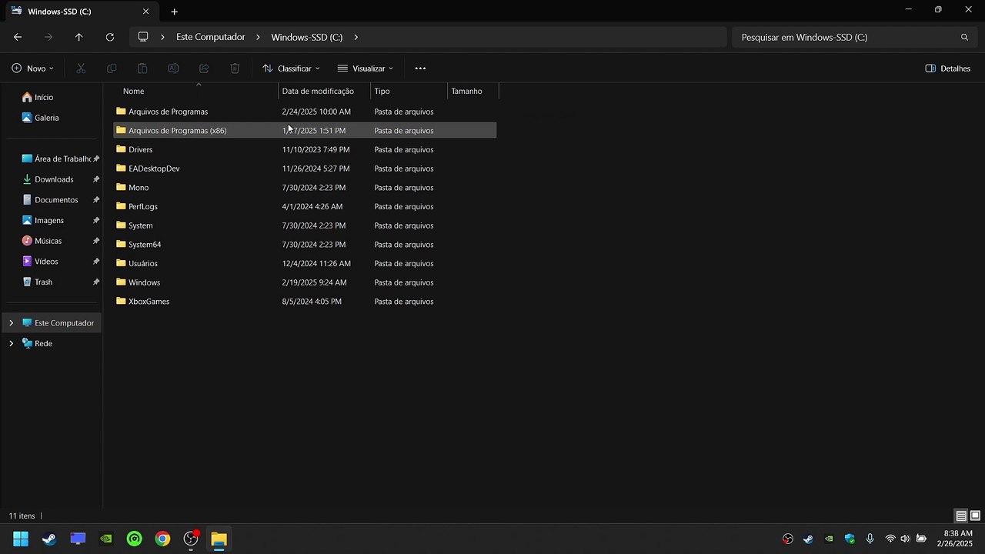Click the Paste clipboard icon

(x=142, y=68)
